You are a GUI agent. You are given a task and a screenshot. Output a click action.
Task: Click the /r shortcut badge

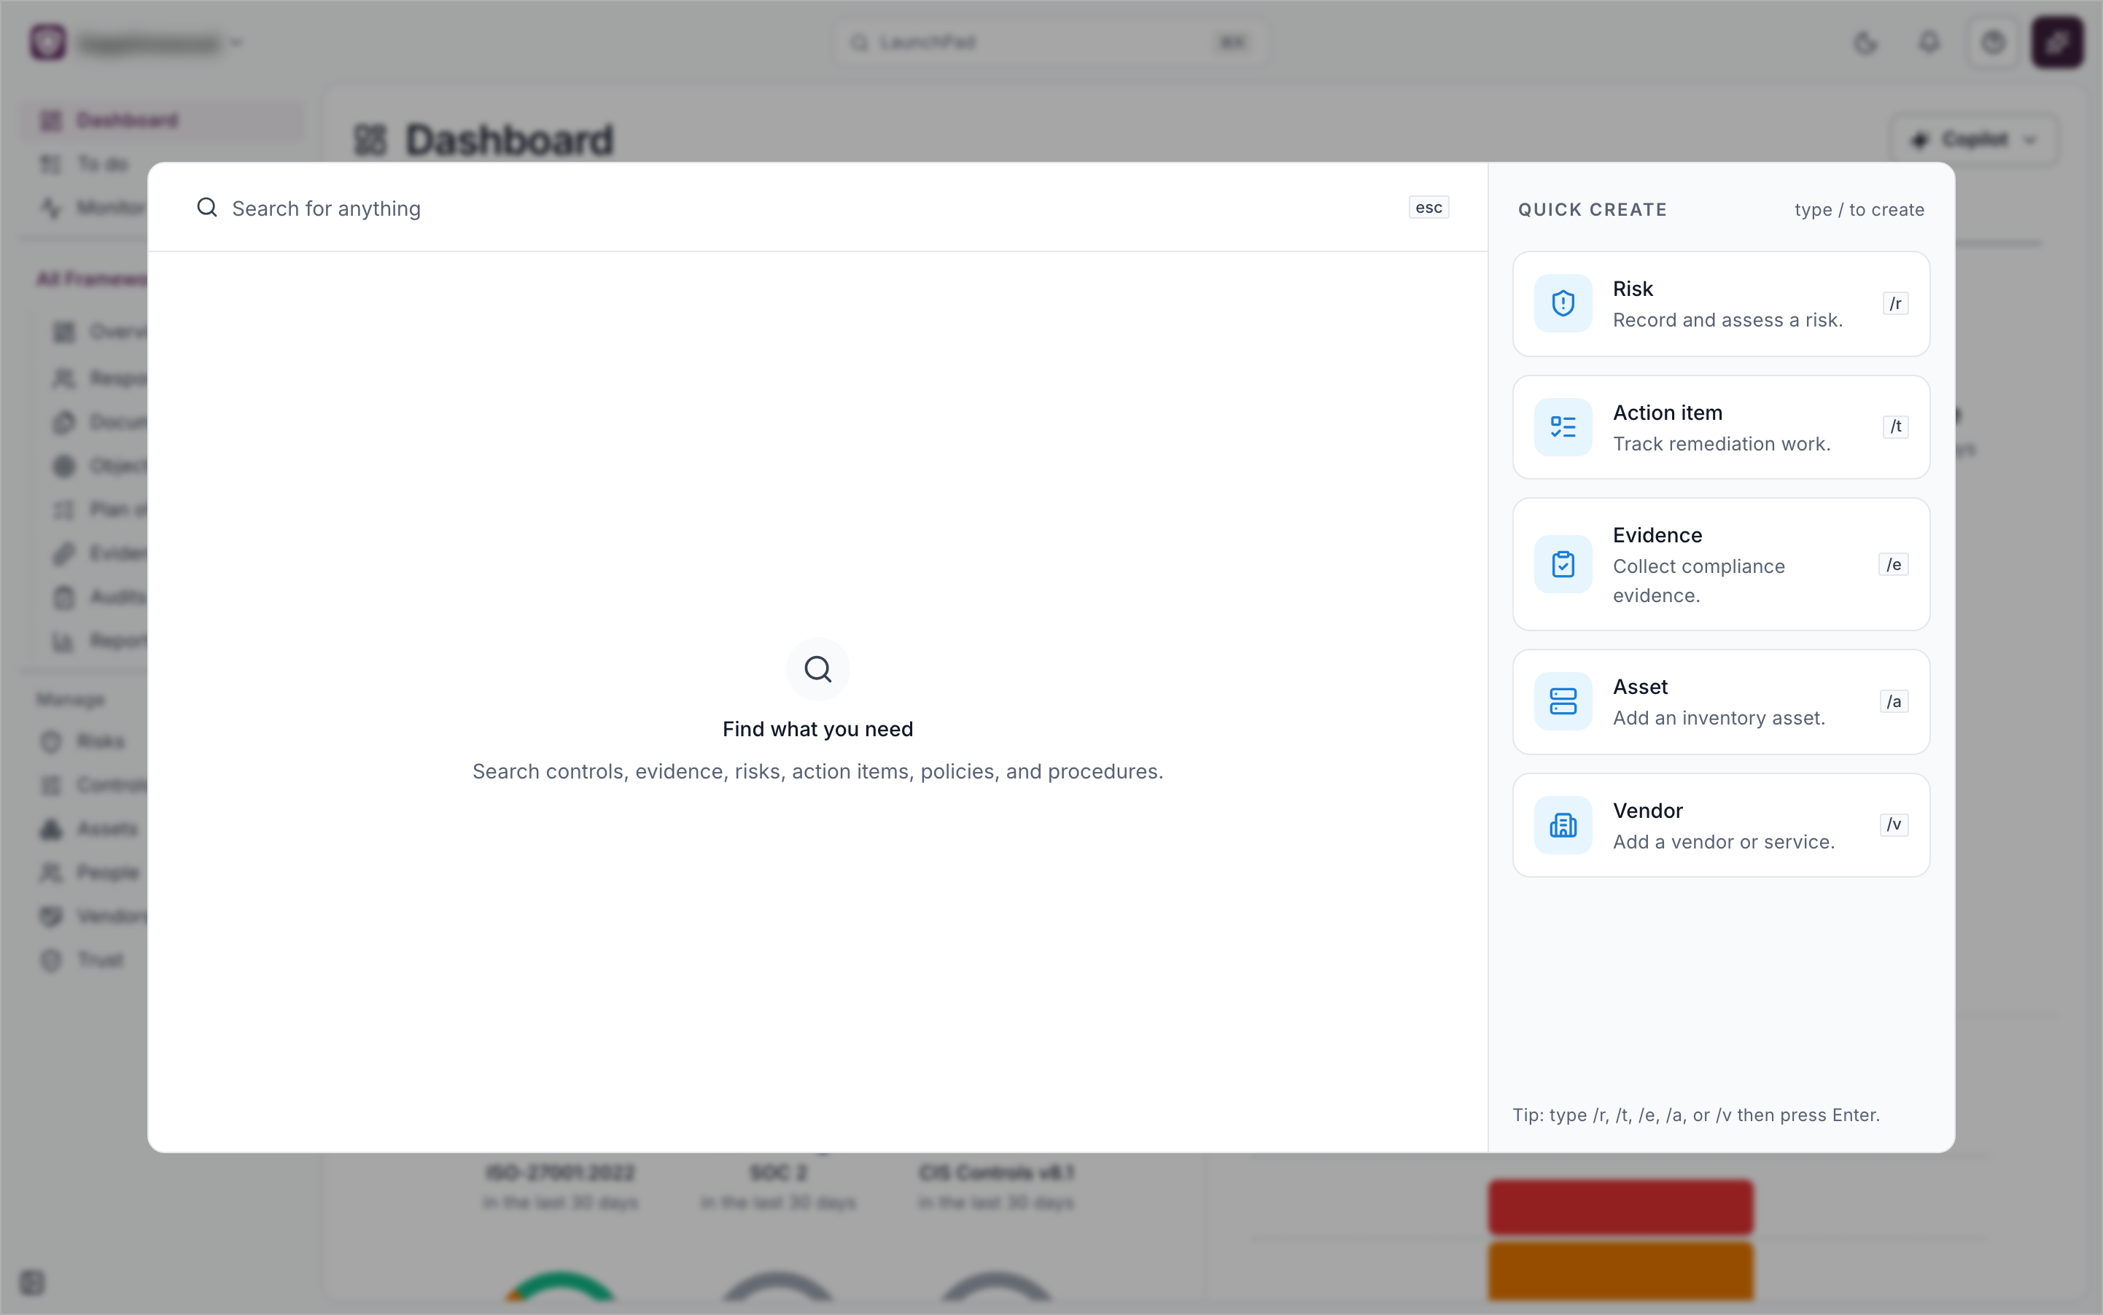coord(1895,303)
